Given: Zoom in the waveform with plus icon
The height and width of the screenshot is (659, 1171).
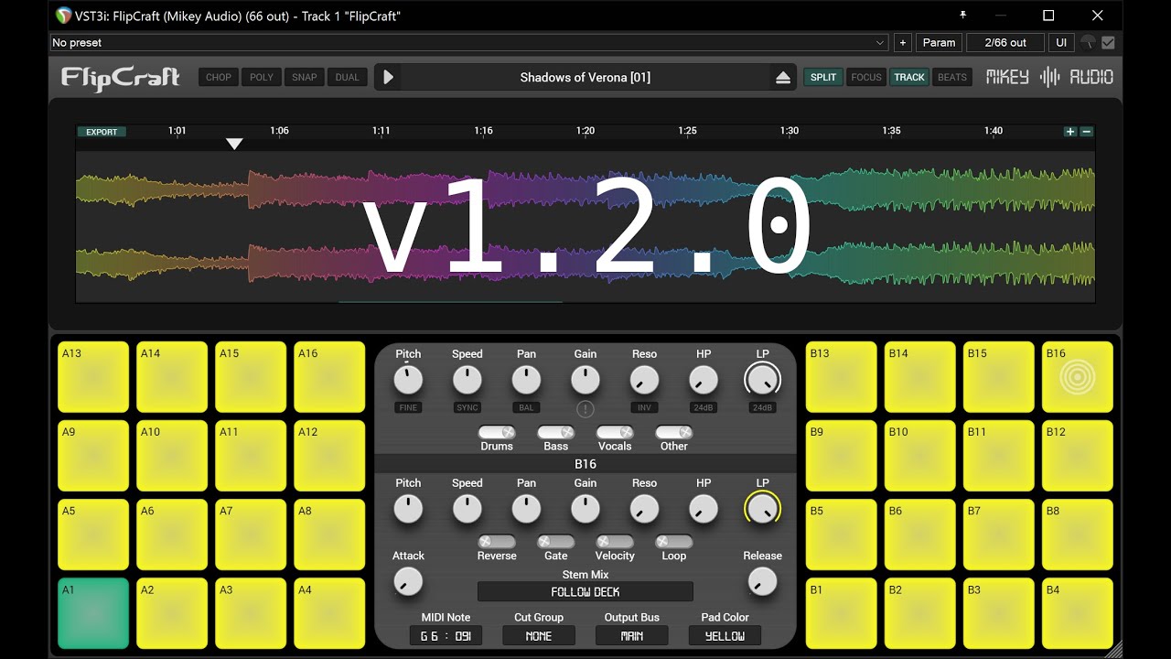Looking at the screenshot, I should pos(1070,132).
